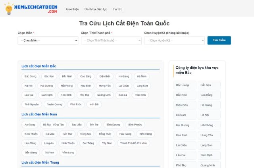Expand the Chọn Huyện/Xã dropdown
This screenshot has width=254, height=168.
(174, 41)
